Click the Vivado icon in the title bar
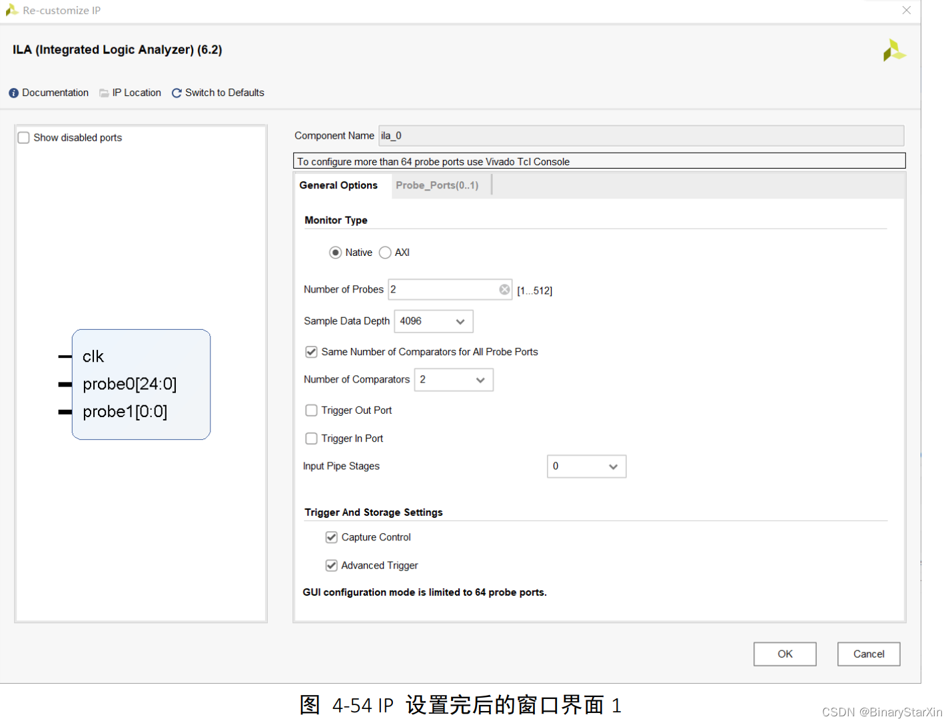The width and height of the screenshot is (952, 725). (11, 10)
